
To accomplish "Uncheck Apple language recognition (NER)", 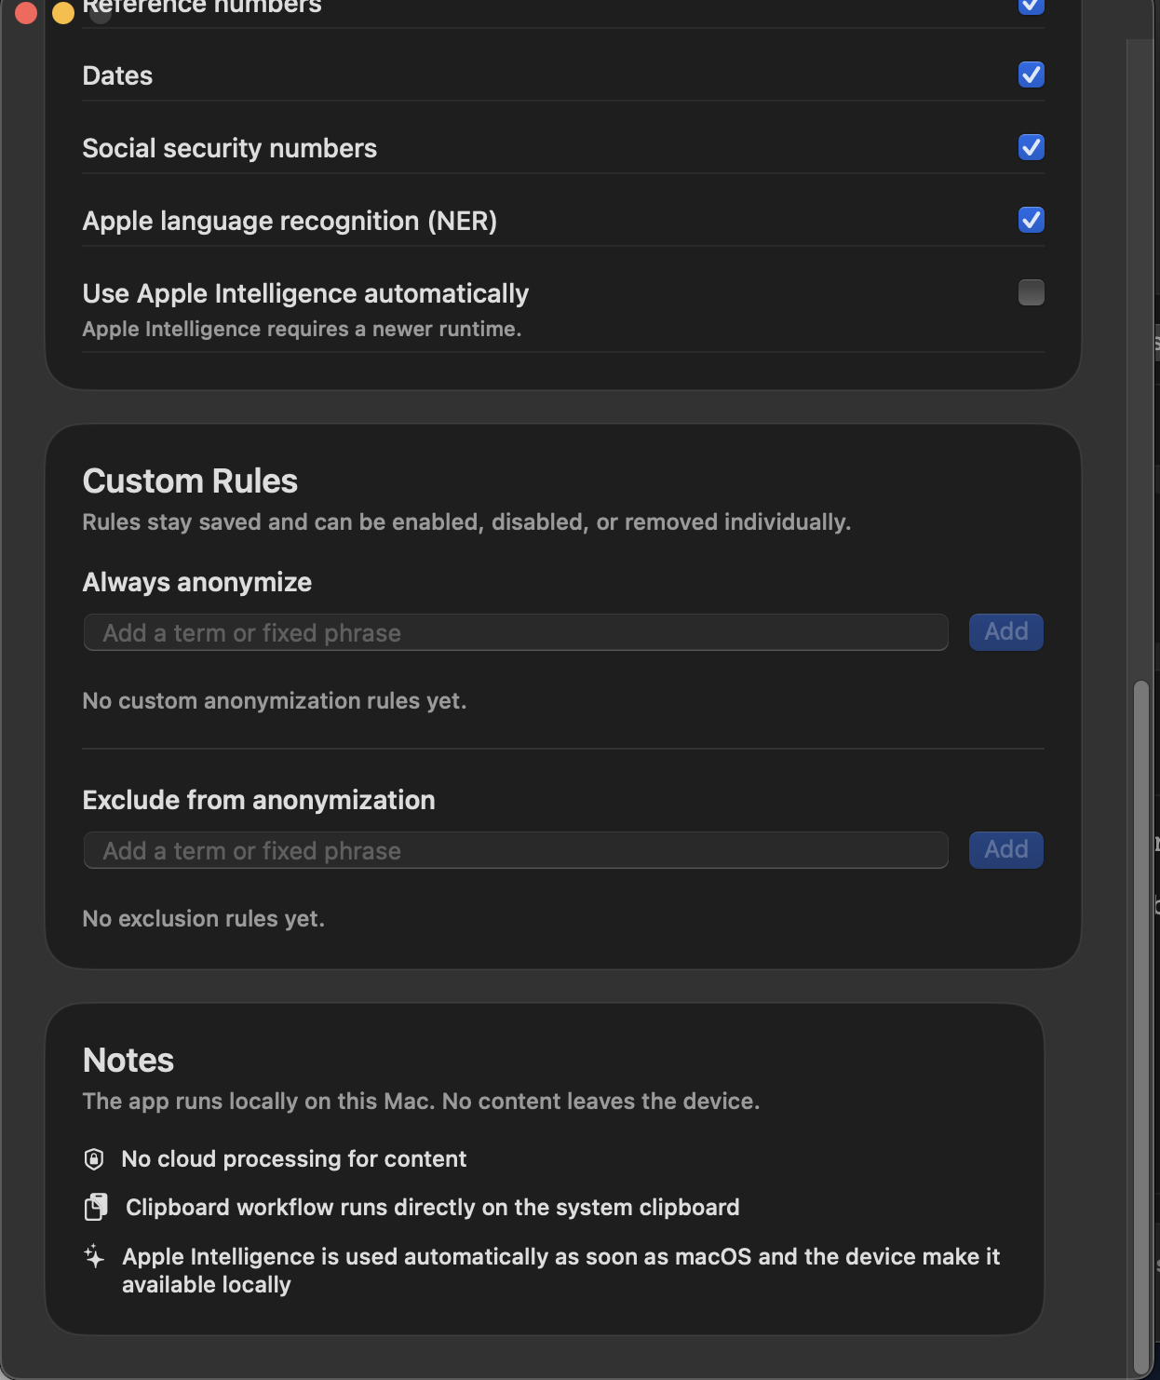I will pyautogui.click(x=1031, y=221).
